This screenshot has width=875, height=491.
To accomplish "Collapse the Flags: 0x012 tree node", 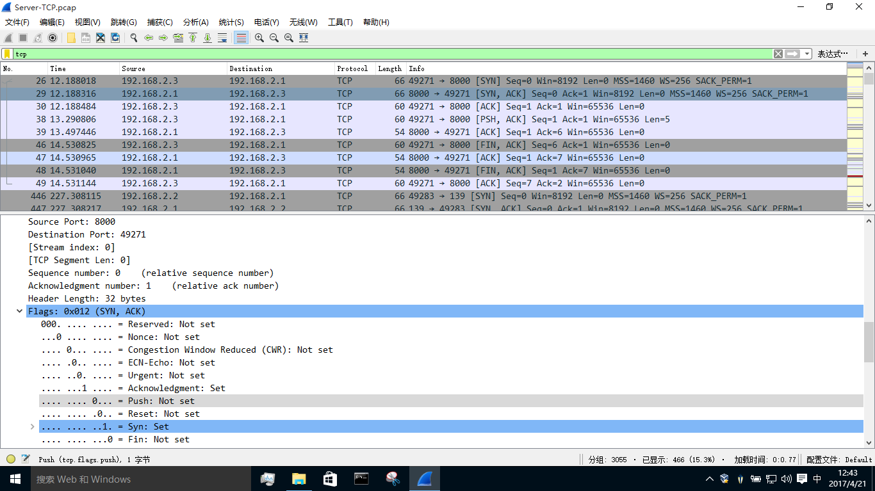I will (x=20, y=311).
